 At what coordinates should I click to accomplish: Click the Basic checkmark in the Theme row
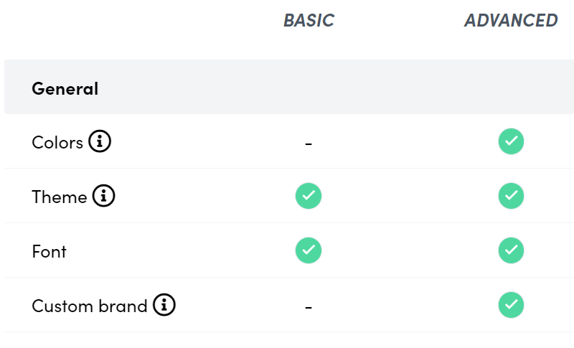(309, 196)
